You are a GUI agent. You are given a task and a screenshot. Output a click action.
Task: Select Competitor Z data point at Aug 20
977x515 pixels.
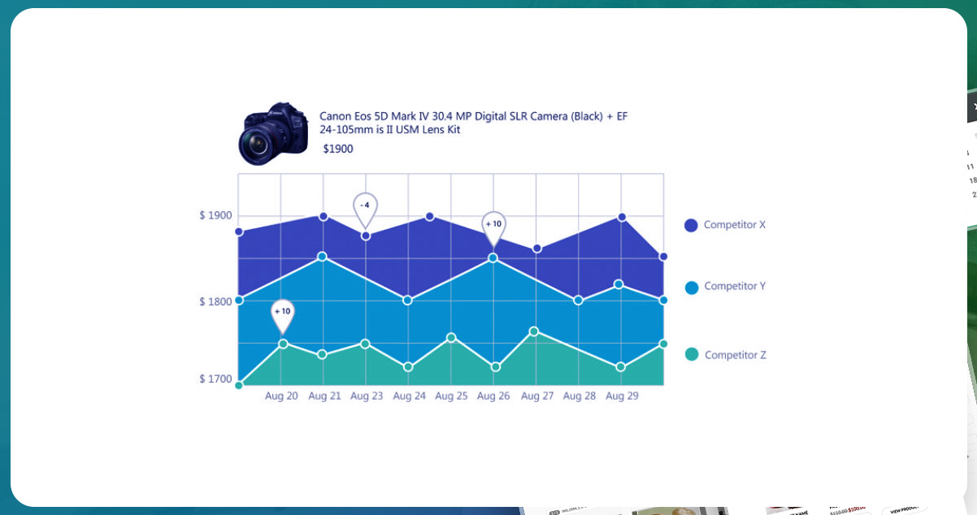[x=283, y=344]
